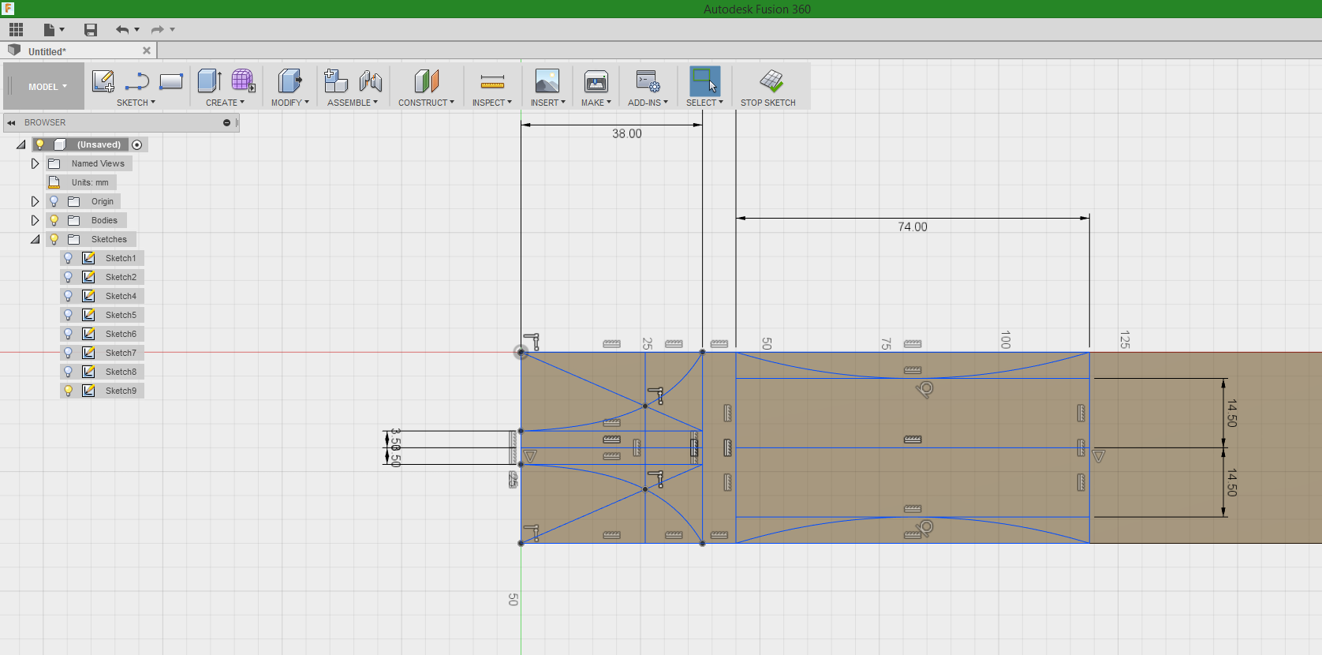Screen dimensions: 1322x655
Task: Toggle visibility of Sketch4
Action: 69,296
